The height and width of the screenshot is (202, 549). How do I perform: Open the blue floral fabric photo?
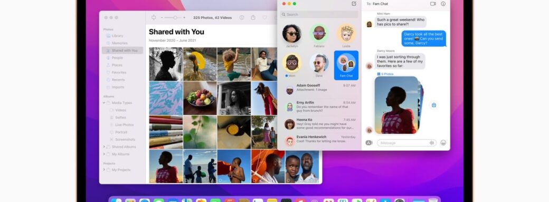[166, 99]
